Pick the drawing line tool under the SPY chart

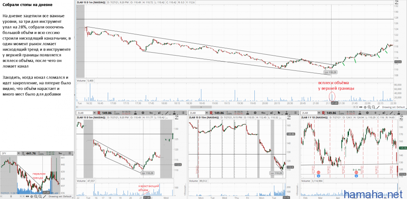pyautogui.click(x=45, y=196)
